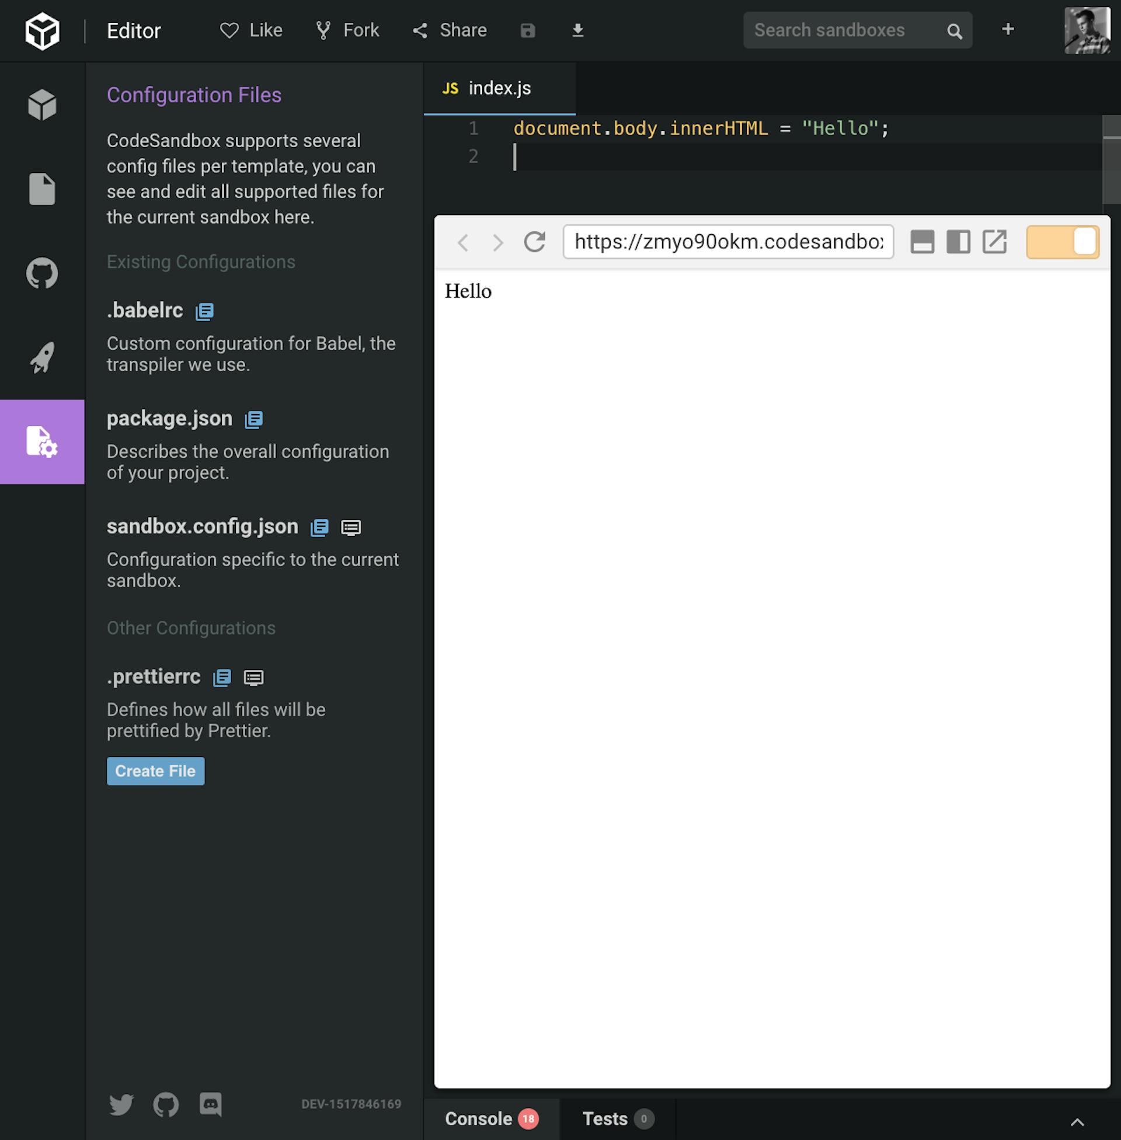
Task: Open package.json in the editor
Action: 253,419
